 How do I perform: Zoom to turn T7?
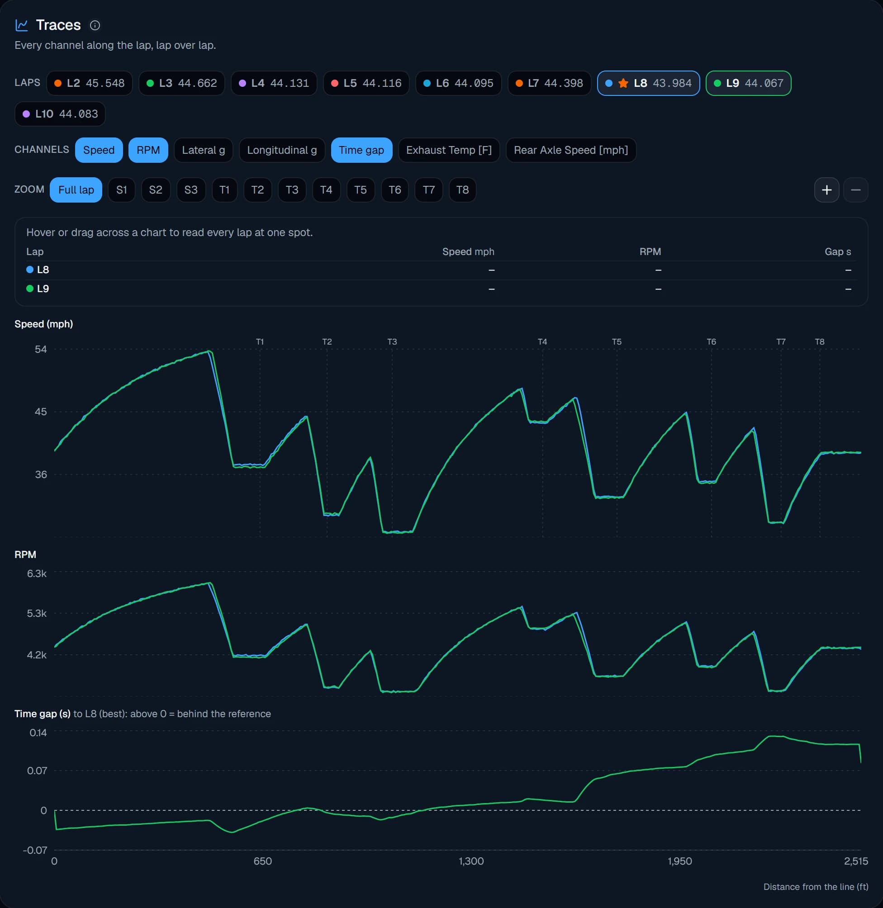tap(429, 189)
